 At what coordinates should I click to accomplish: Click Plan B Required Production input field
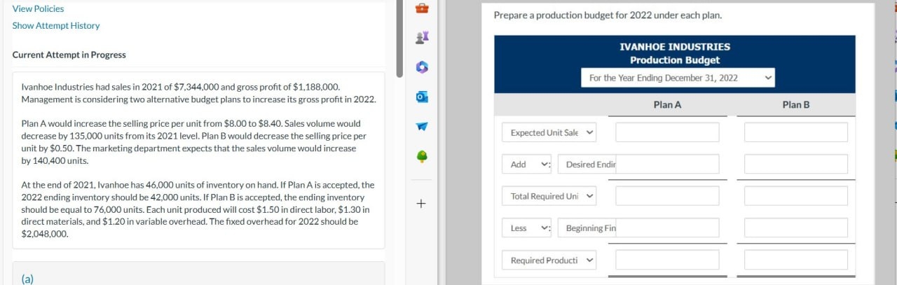pos(796,260)
